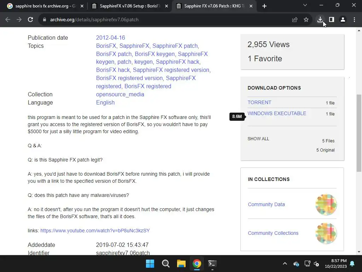This screenshot has width=362, height=272.
Task: Open File Explorer from taskbar
Action: [181, 263]
